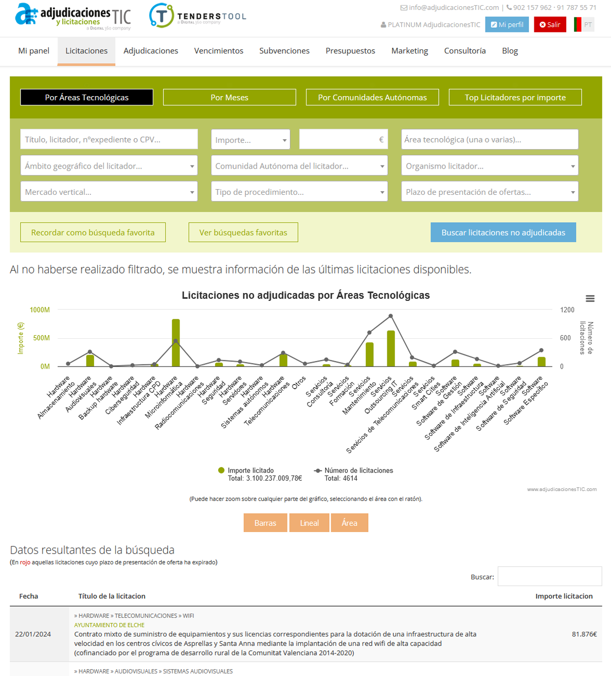This screenshot has height=676, width=611.
Task: Click the Software de Gestión bar
Action: pyautogui.click(x=455, y=363)
